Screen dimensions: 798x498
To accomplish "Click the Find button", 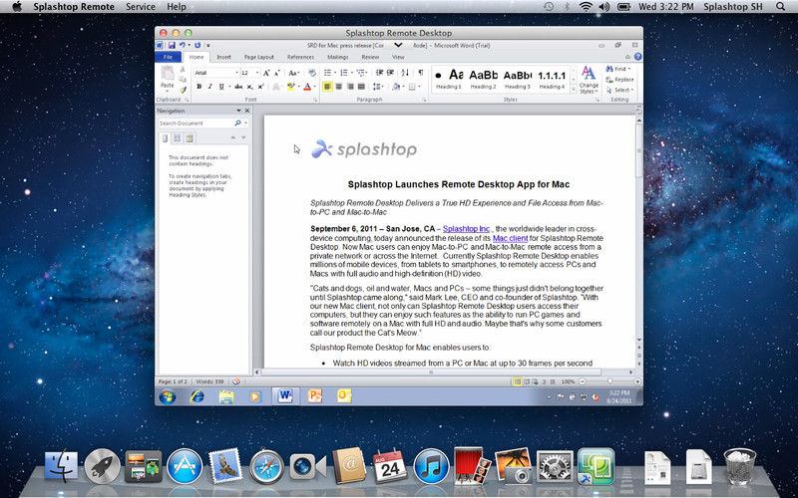I will pos(617,69).
